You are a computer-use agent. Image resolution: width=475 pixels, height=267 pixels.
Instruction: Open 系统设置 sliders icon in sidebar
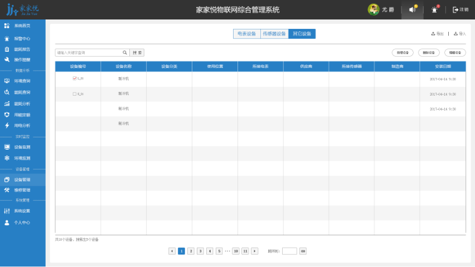(7, 211)
